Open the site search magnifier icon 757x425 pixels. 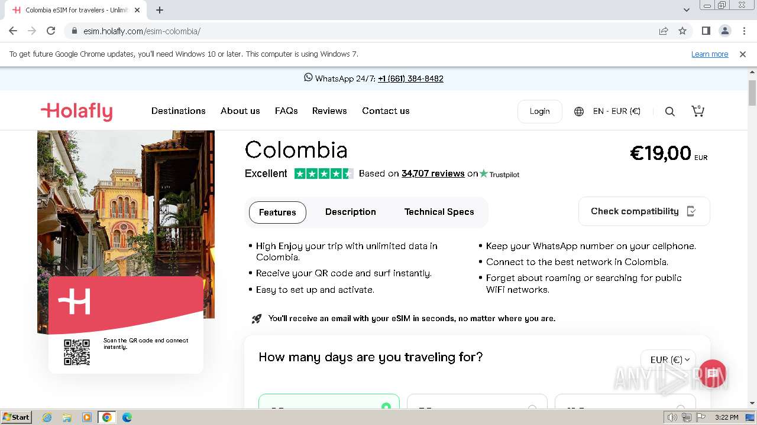(670, 112)
